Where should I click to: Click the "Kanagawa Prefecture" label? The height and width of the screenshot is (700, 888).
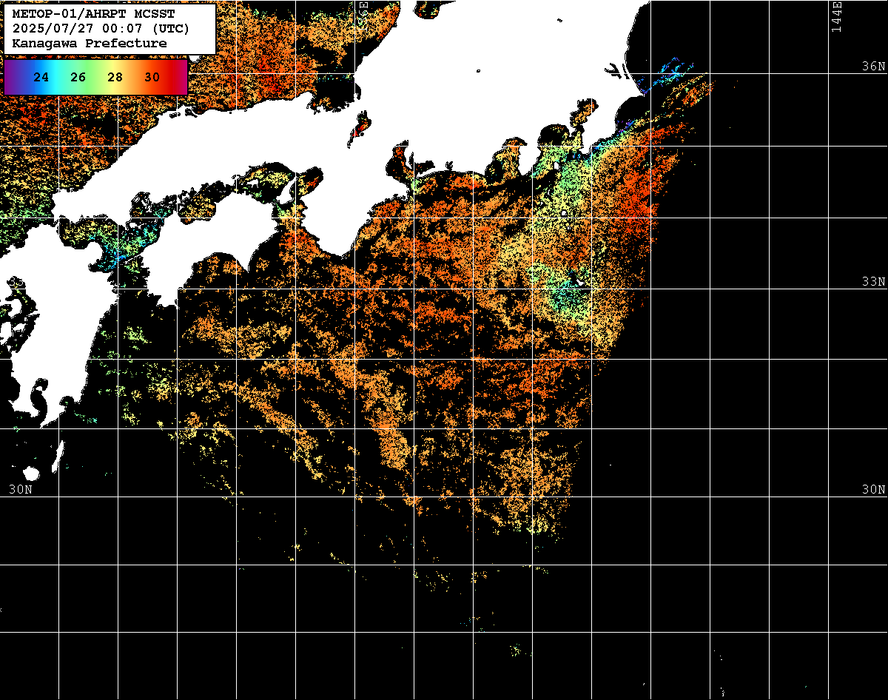coord(90,44)
